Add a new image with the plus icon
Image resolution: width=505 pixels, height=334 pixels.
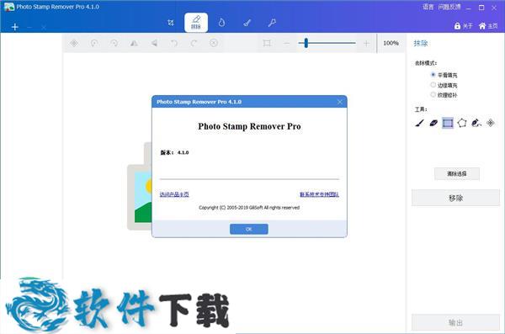click(x=14, y=27)
